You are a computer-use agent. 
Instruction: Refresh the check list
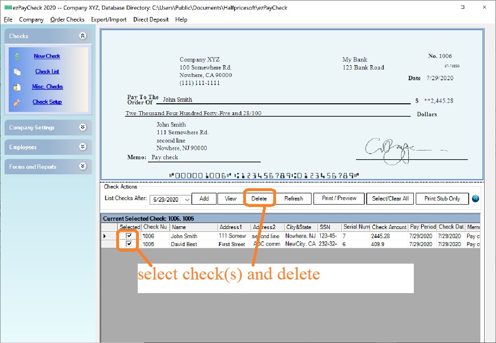[294, 198]
